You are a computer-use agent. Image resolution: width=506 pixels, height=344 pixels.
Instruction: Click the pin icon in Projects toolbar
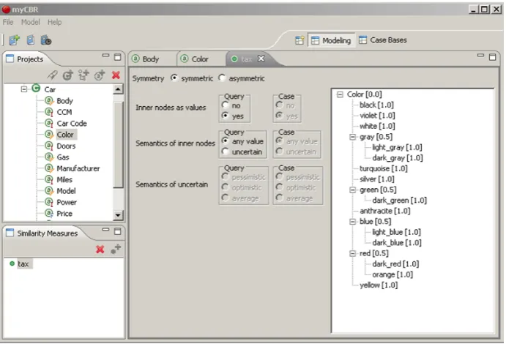(52, 75)
